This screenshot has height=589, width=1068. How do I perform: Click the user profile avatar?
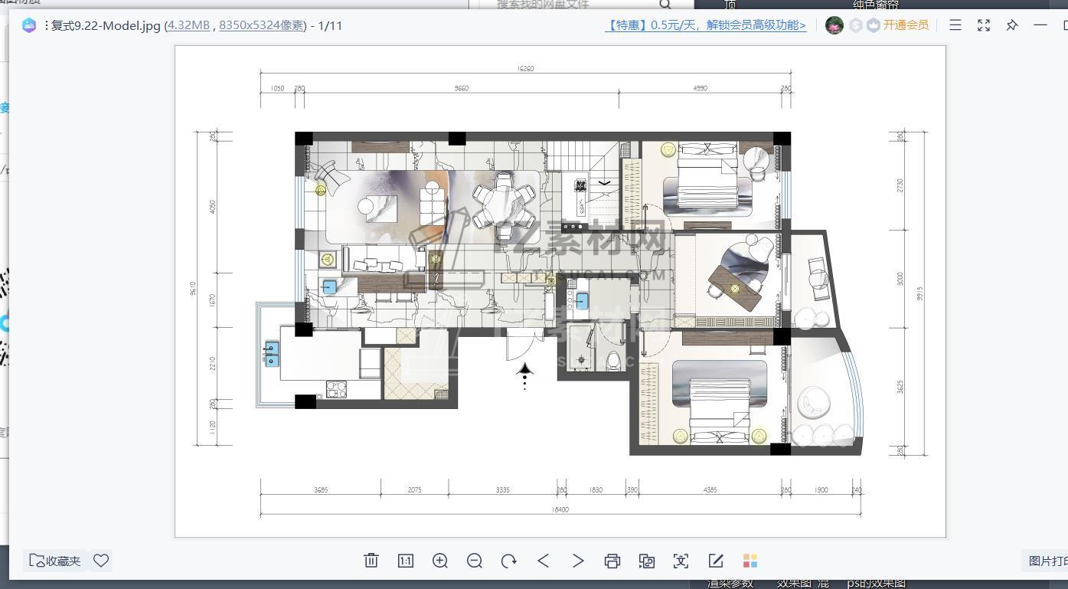click(834, 25)
